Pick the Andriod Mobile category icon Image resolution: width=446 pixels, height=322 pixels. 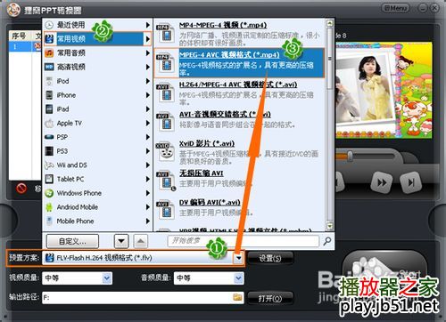(49, 207)
